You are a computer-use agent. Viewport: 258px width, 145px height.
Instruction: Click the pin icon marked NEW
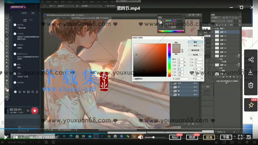(x=251, y=105)
